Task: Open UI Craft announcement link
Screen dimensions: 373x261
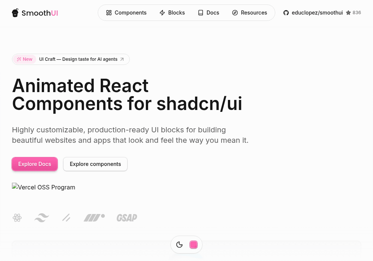Action: pos(71,59)
